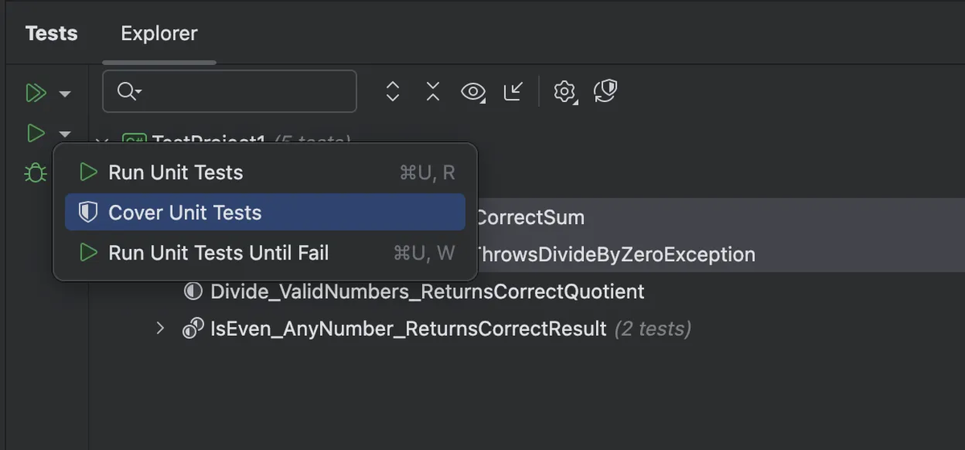Click in the test search field
The width and height of the screenshot is (965, 450).
click(241, 92)
